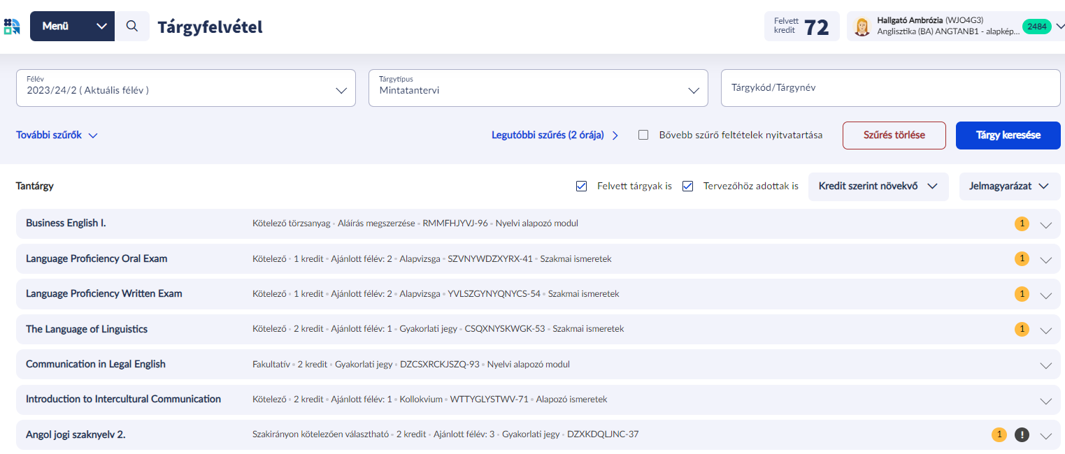Image resolution: width=1065 pixels, height=454 pixels.
Task: Open the search magnifier icon
Action: (132, 27)
